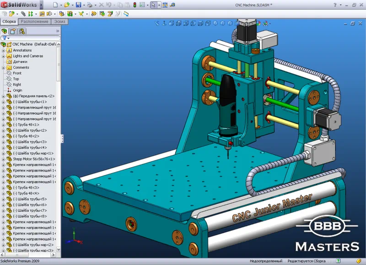
Task: Activate the selection arrow tool
Action: (x=154, y=4)
